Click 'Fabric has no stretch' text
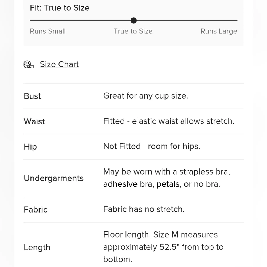The height and width of the screenshot is (267, 267). 144,209
